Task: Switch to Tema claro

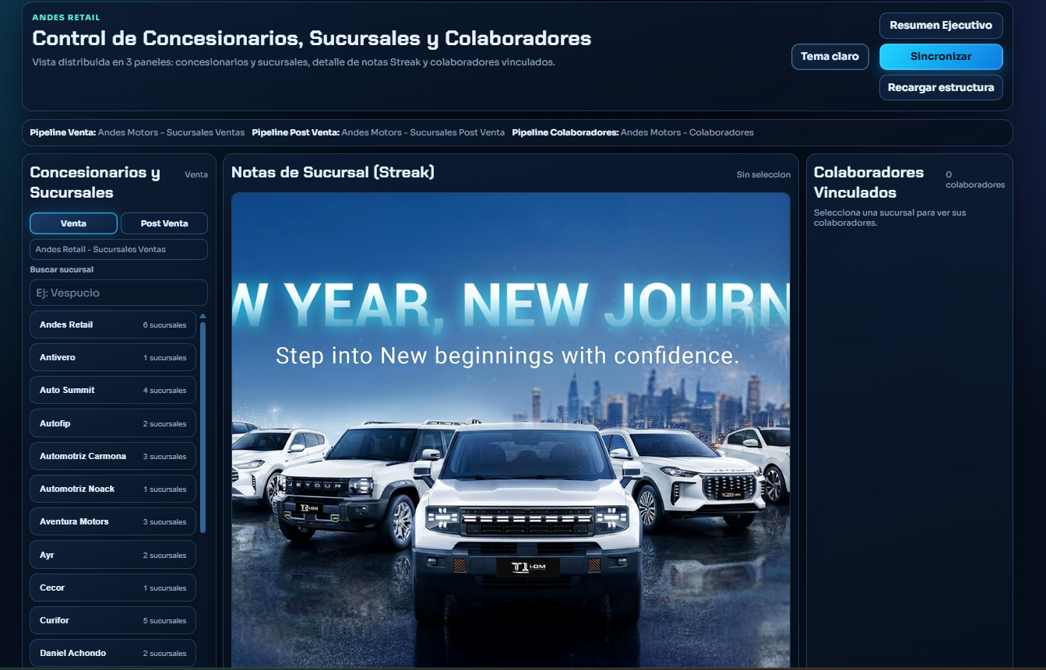Action: point(829,56)
